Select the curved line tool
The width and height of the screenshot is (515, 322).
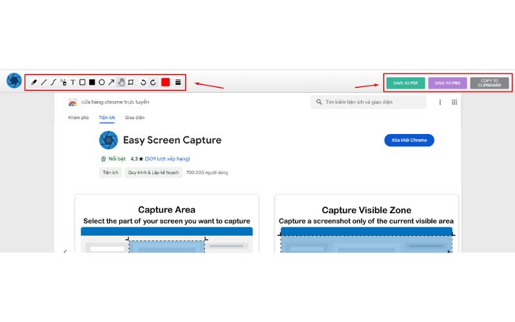(53, 82)
